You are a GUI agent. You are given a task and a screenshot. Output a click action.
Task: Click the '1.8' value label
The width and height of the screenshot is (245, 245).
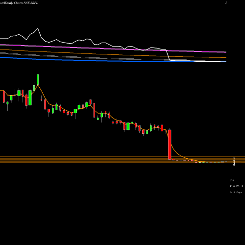click(x=232, y=180)
